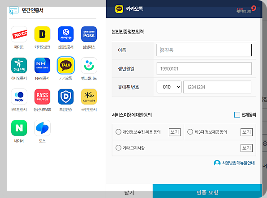Focus the 이름 input field
Screen dimensions: 267x198
click(204, 50)
